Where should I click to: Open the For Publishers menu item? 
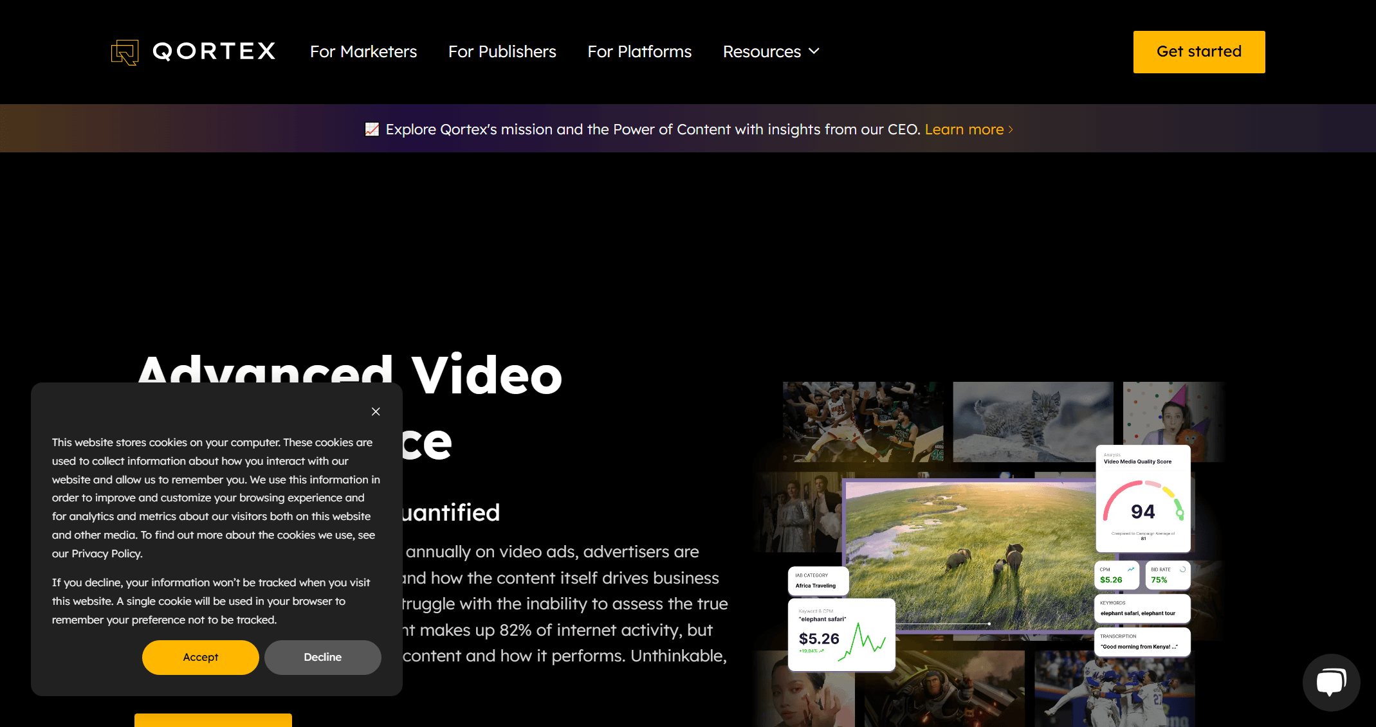(x=502, y=51)
